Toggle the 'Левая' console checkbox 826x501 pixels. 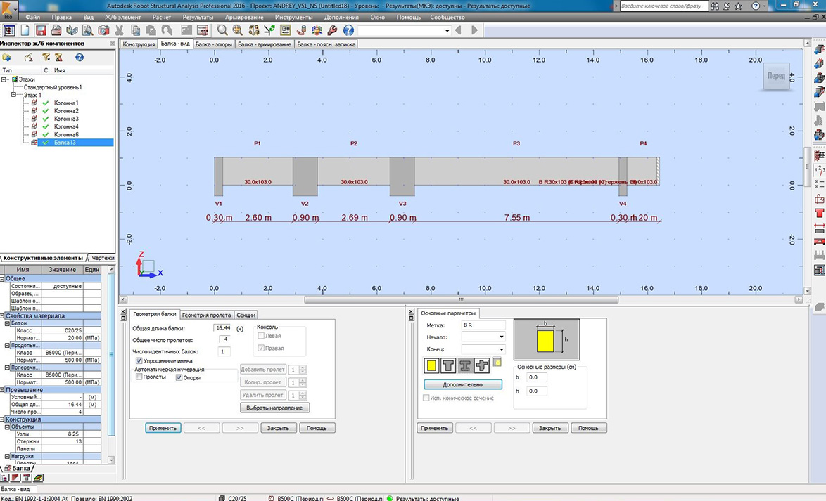[261, 336]
